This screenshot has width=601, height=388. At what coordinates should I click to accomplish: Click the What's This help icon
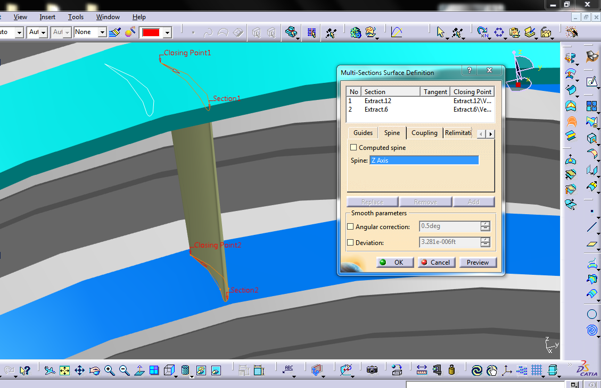point(24,370)
